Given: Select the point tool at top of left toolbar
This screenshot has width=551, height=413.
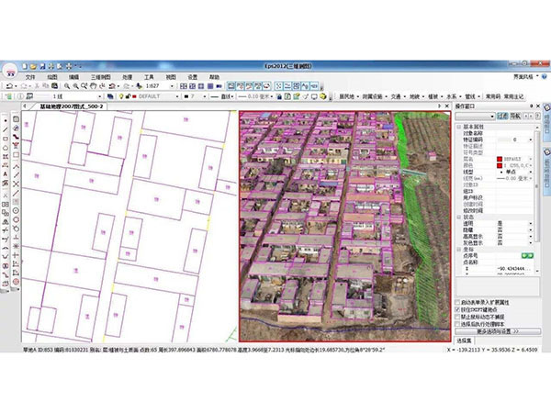Looking at the screenshot, I should [6, 121].
